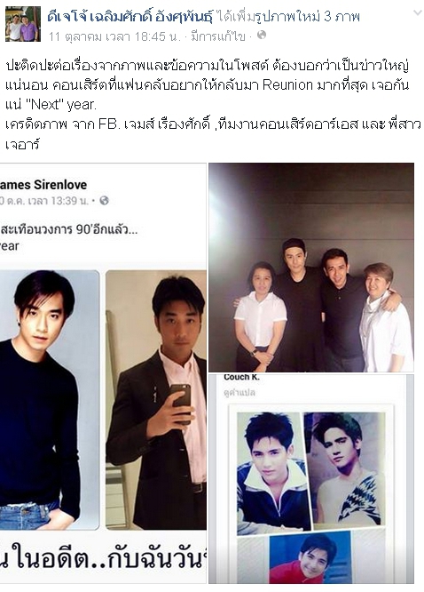The height and width of the screenshot is (592, 424).
Task: Open the James Sirenlove screenshot image
Action: click(103, 372)
